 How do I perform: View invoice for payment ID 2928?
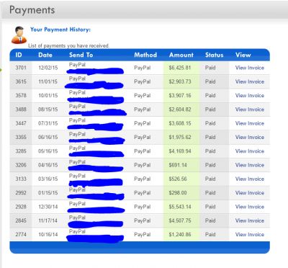[x=250, y=207]
